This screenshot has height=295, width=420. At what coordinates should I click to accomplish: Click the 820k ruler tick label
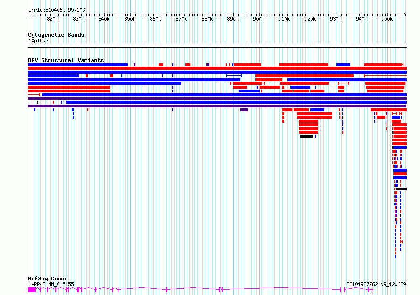(52, 19)
